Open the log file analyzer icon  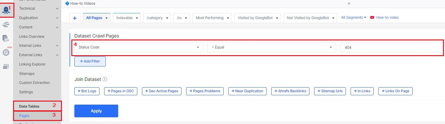click(6, 38)
